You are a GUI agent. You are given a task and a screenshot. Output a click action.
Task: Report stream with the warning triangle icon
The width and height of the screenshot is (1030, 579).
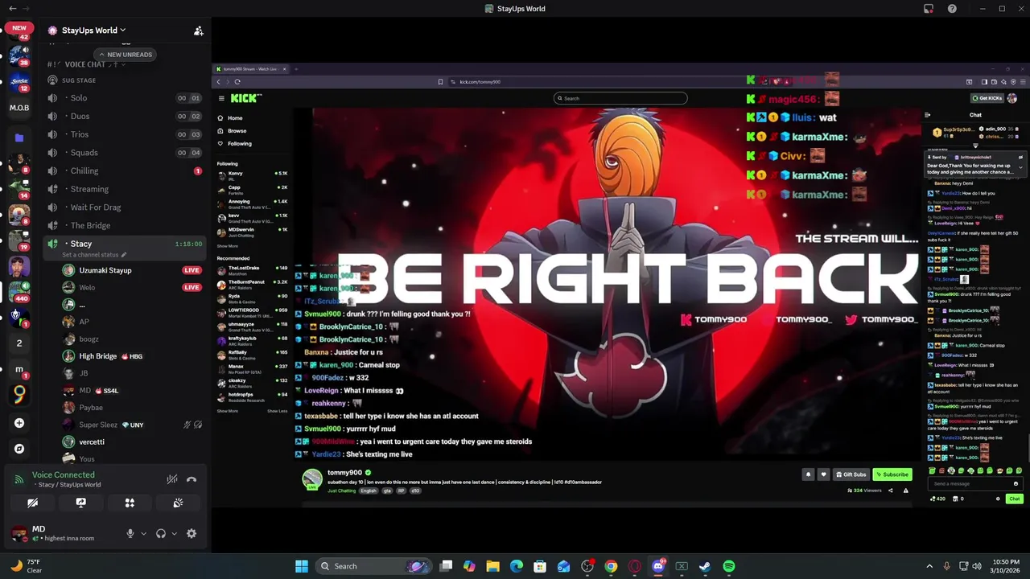click(x=905, y=491)
